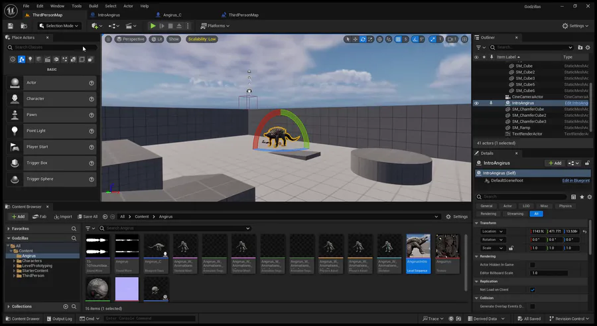Open the Blueprints toolbar icon

(114, 26)
